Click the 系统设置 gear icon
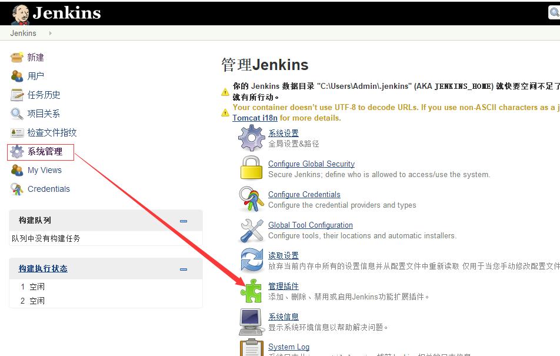560x356 pixels. [251, 138]
